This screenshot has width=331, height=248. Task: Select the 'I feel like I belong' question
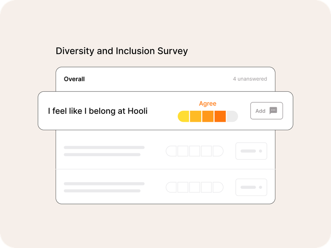pyautogui.click(x=98, y=111)
